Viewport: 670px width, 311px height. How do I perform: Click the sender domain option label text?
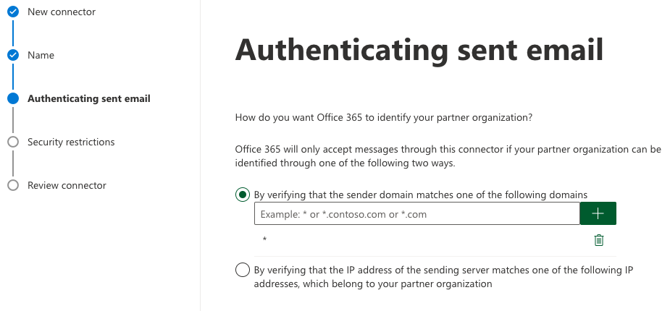pyautogui.click(x=420, y=195)
